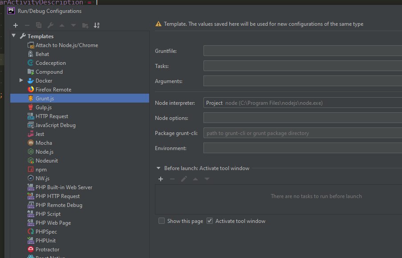
Task: Open the Node interpreter combo box
Action: (303, 103)
